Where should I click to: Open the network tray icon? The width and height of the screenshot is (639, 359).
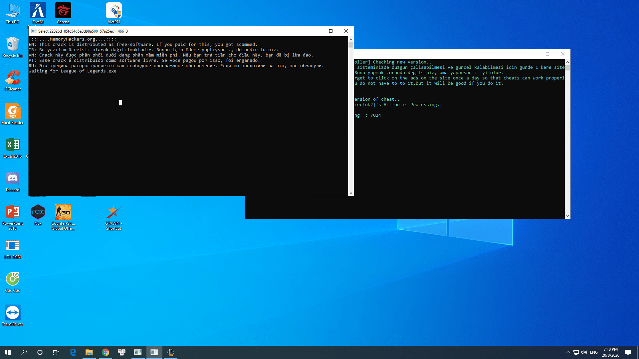pos(576,352)
